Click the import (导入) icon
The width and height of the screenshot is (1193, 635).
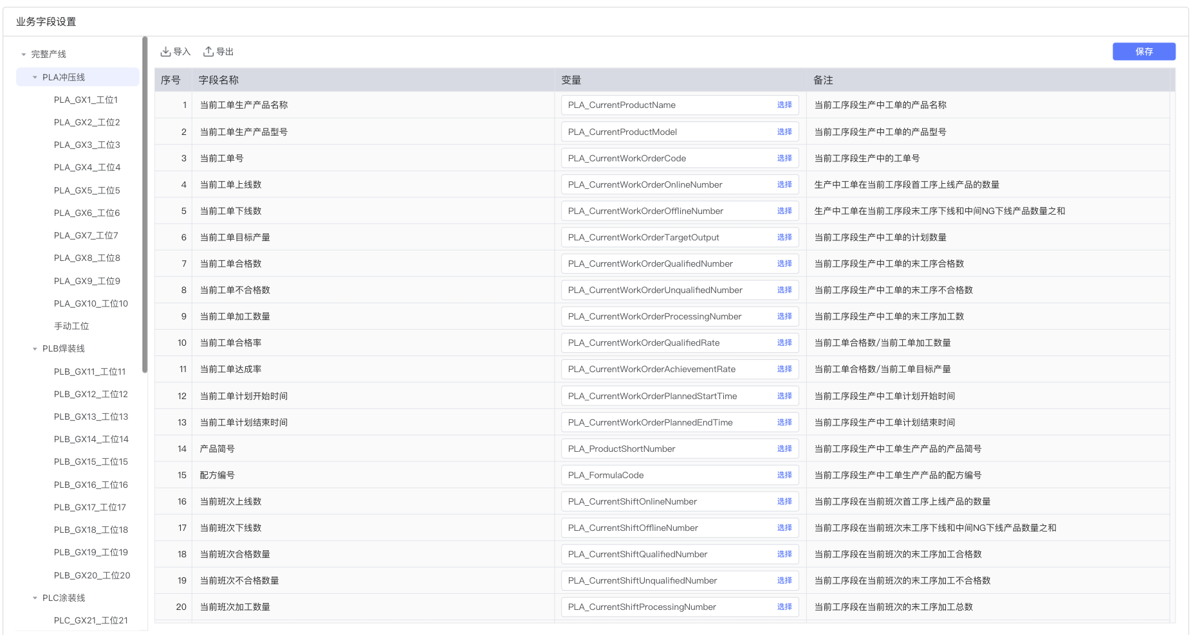point(166,51)
